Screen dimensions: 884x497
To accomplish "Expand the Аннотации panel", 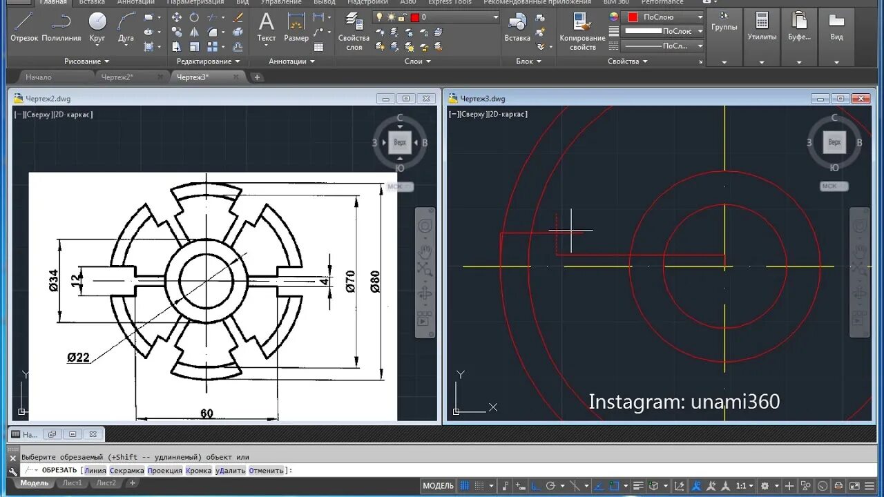I will 291,61.
